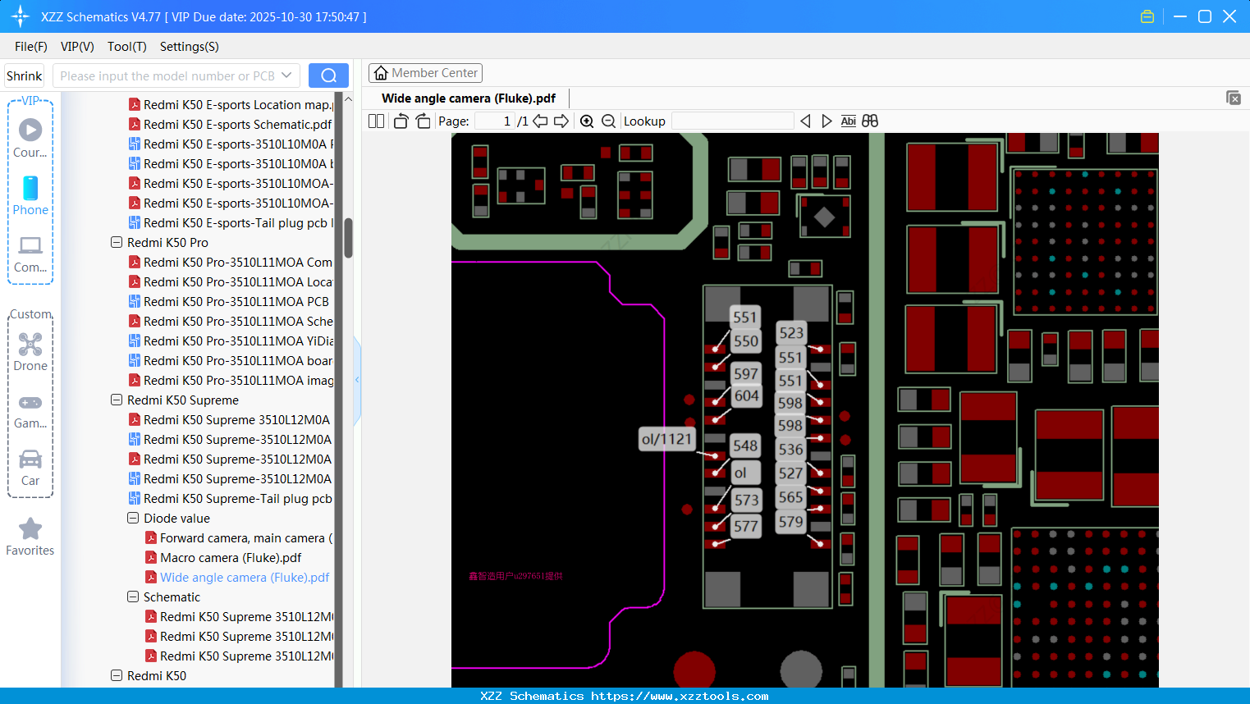Click the binoculars search icon
The image size is (1250, 704).
click(x=870, y=121)
